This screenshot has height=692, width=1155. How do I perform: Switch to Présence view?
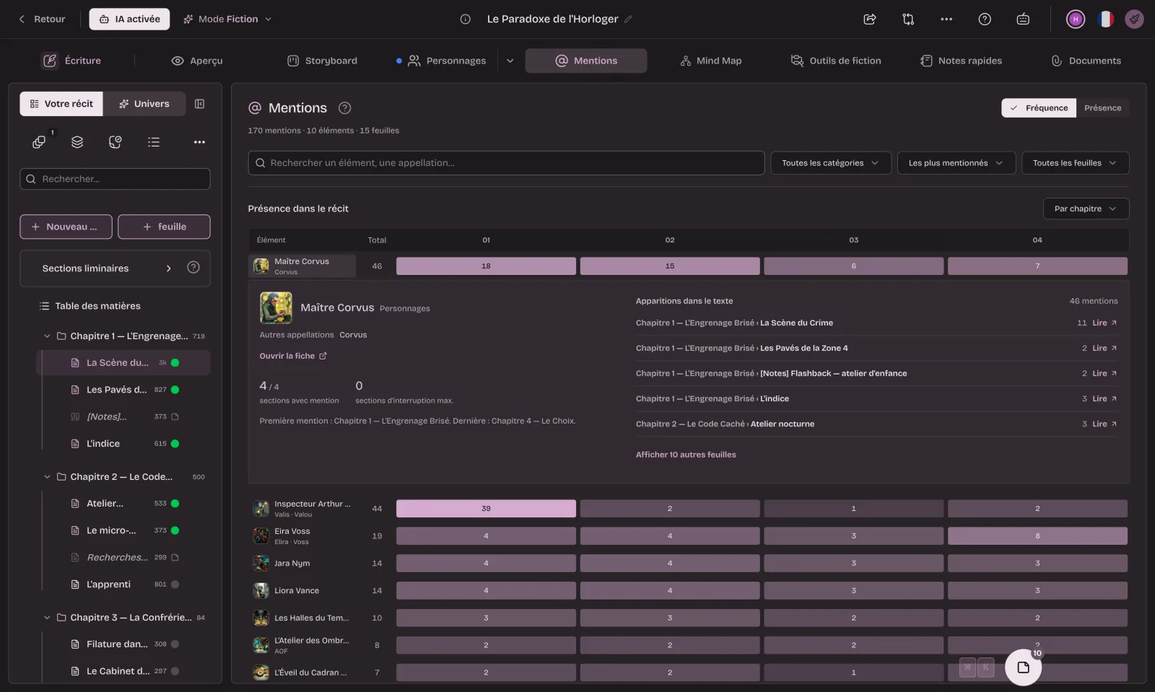[1102, 108]
